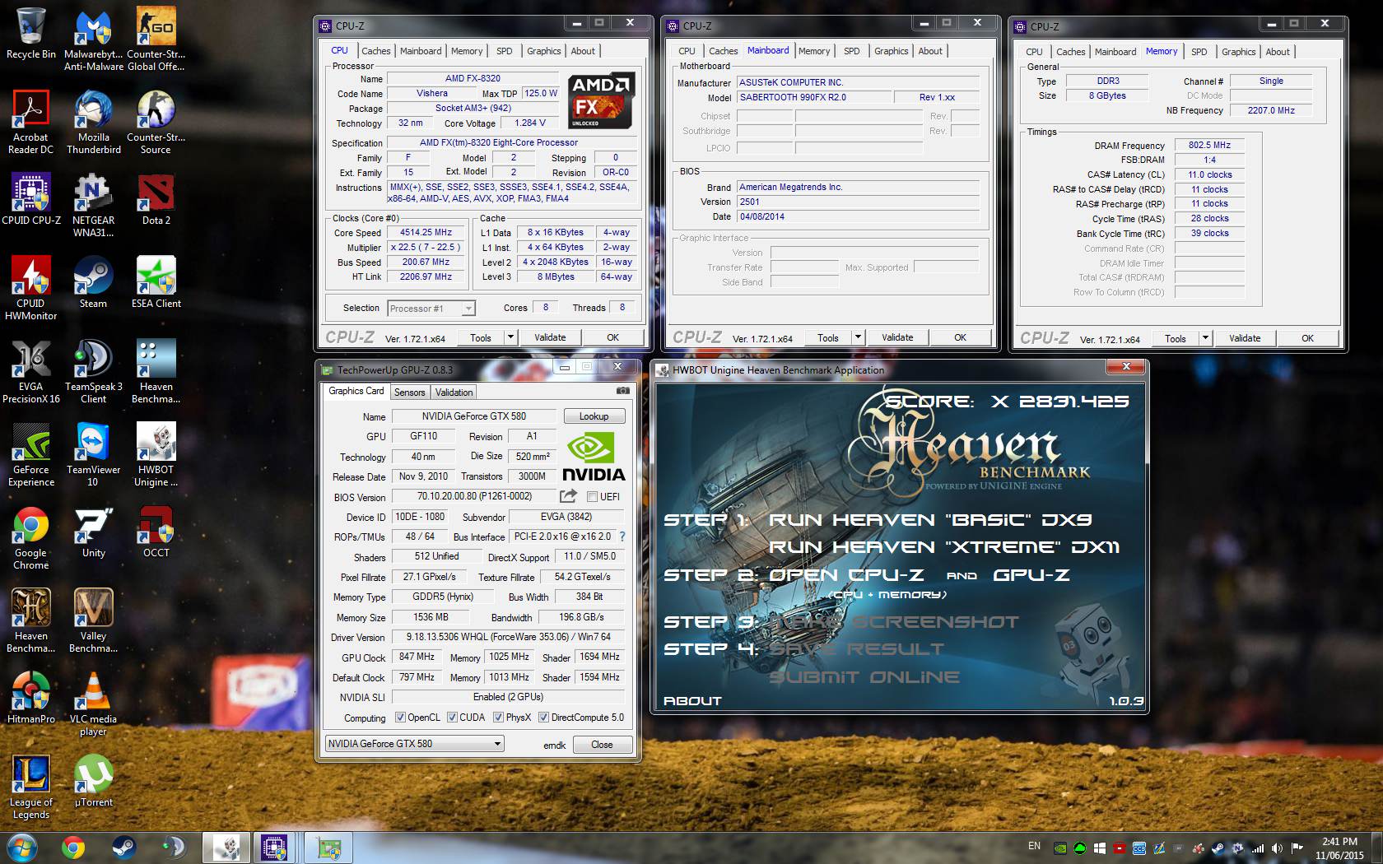This screenshot has height=864, width=1383.
Task: Expand Tools arrow in CPU-Z Memory window
Action: [1205, 338]
